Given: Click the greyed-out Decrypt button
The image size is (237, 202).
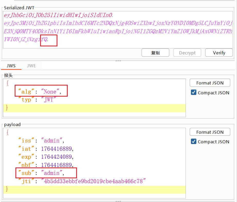Looking at the screenshot, I should tap(187, 53).
